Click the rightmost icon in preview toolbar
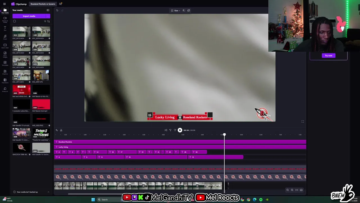Image resolution: width=360 pixels, height=203 pixels. (188, 10)
